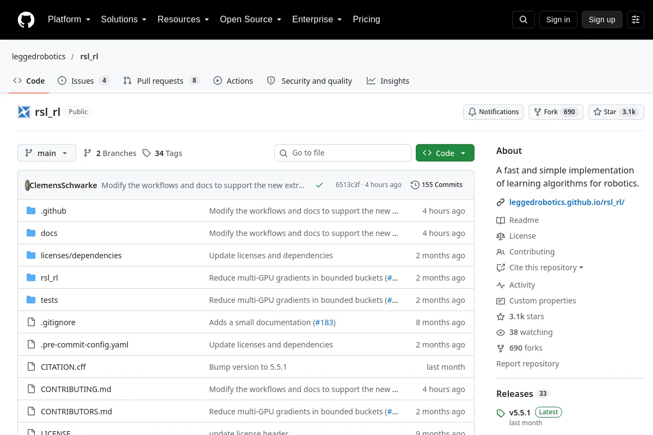Screen dimensions: 653x435
Task: Click the rsl_rl repository avatar icon
Action: 24,112
